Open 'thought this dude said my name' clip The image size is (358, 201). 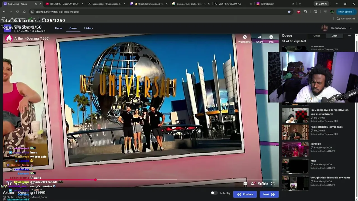[x=330, y=178]
